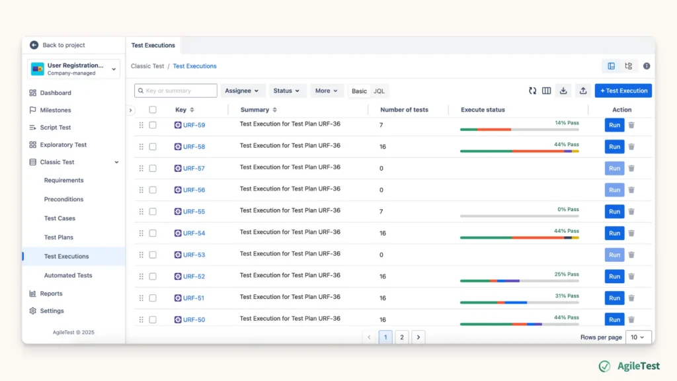Switch to the tree structure view icon

point(628,66)
